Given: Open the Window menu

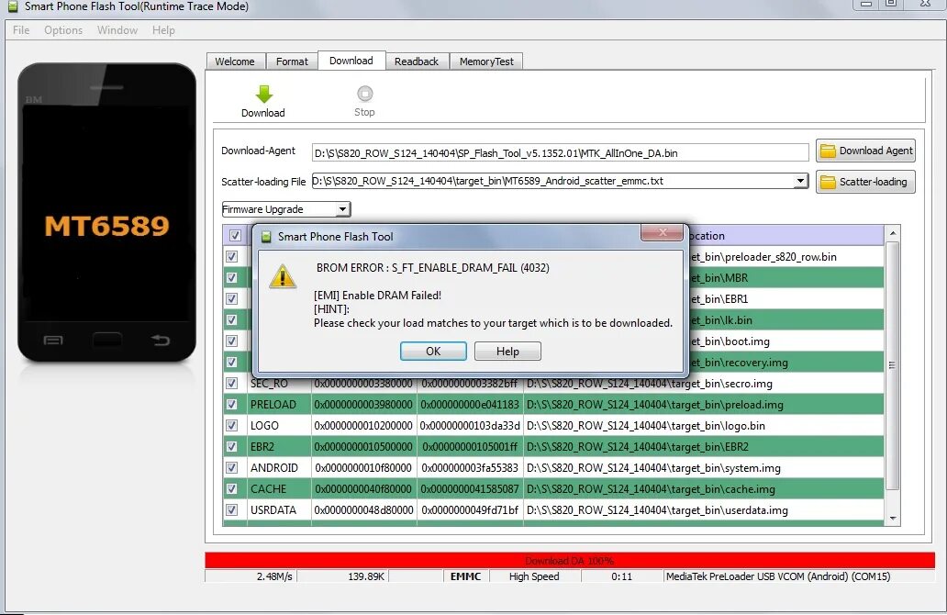Looking at the screenshot, I should click(117, 30).
